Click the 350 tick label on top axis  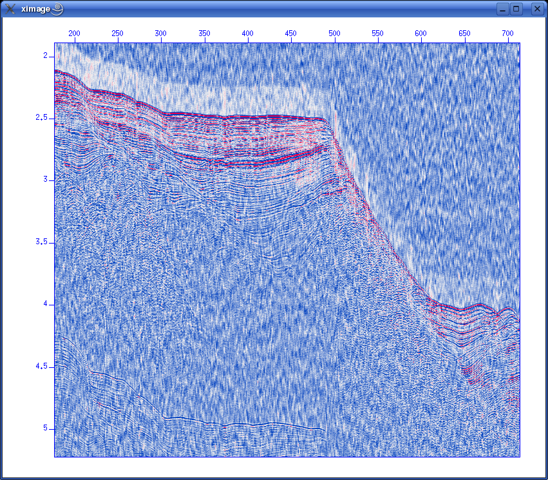pos(205,34)
